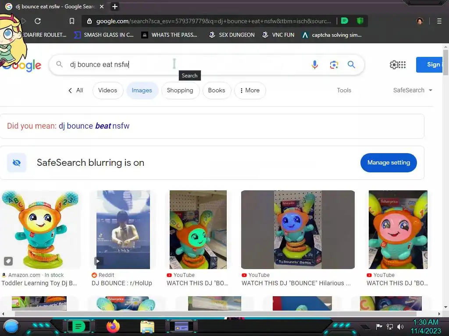Click the crossed-eye SafeSearch blur icon
449x336 pixels.
coord(17,163)
